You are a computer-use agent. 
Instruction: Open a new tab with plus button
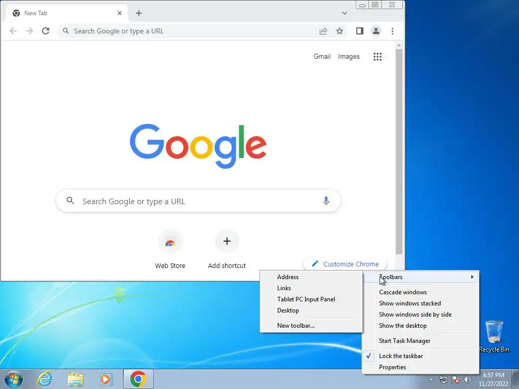tap(139, 13)
